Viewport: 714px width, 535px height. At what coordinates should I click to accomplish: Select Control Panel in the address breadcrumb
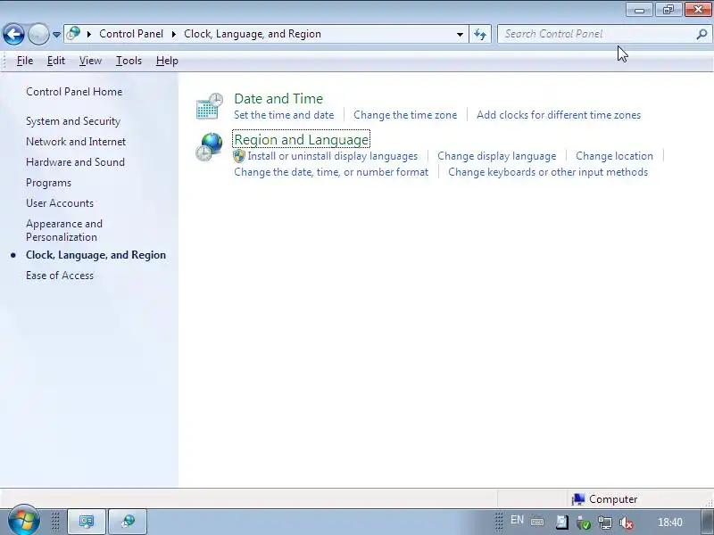[131, 34]
